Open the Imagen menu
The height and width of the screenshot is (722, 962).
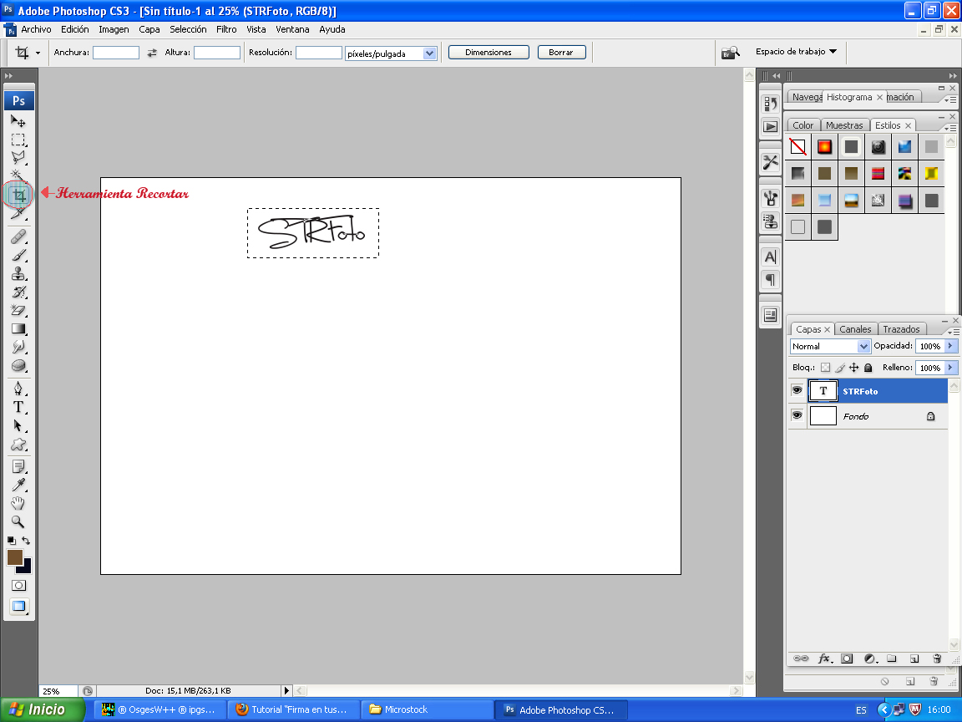[x=114, y=29]
